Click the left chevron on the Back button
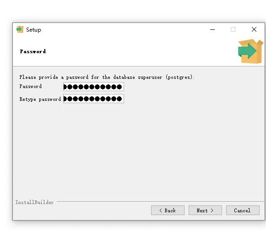Screen dimensions: 266x232 (161, 210)
